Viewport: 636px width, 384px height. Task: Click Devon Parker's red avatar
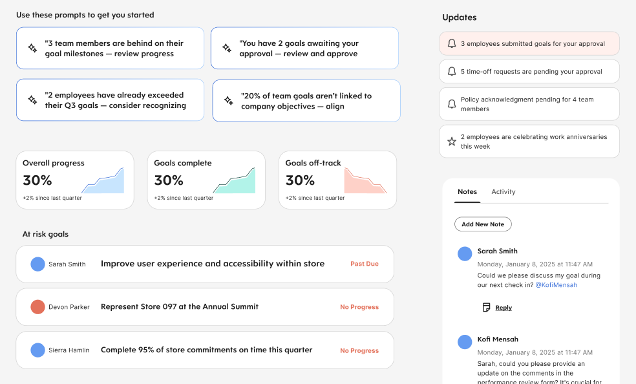click(37, 307)
